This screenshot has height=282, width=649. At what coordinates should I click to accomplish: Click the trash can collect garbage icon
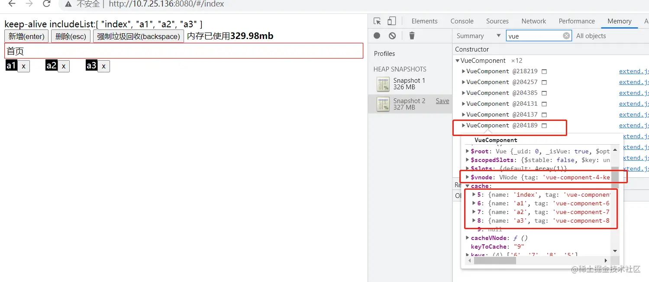[x=412, y=36]
